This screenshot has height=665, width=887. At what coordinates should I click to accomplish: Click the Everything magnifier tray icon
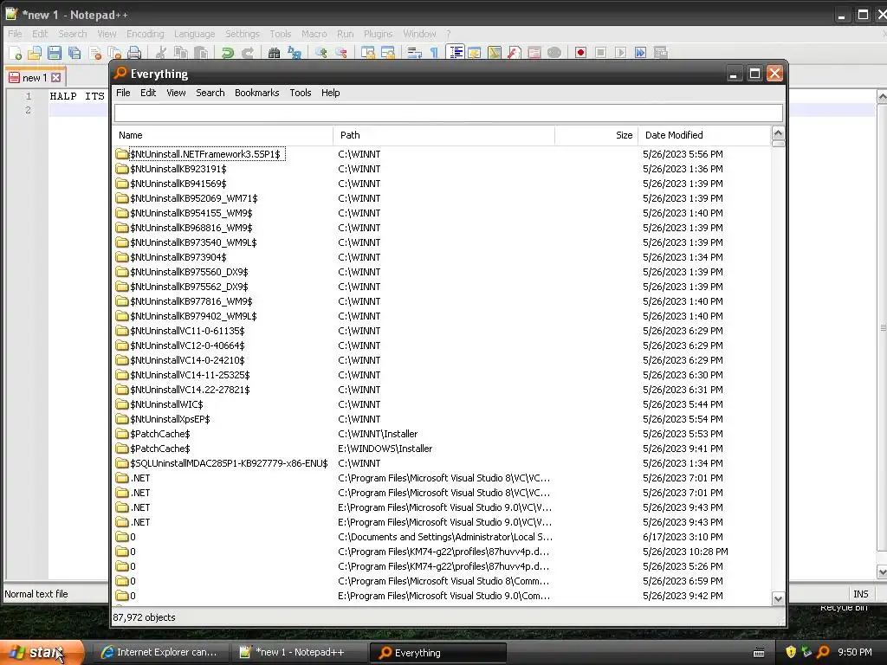pos(824,652)
